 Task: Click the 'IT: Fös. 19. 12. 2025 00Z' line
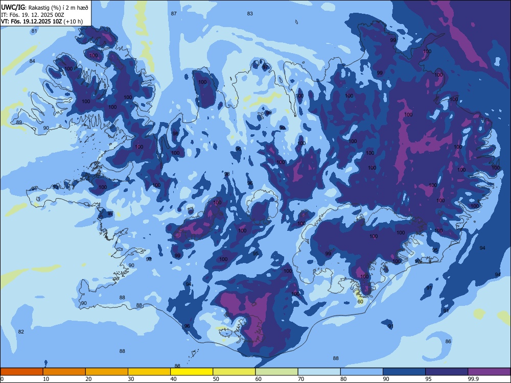click(33, 15)
